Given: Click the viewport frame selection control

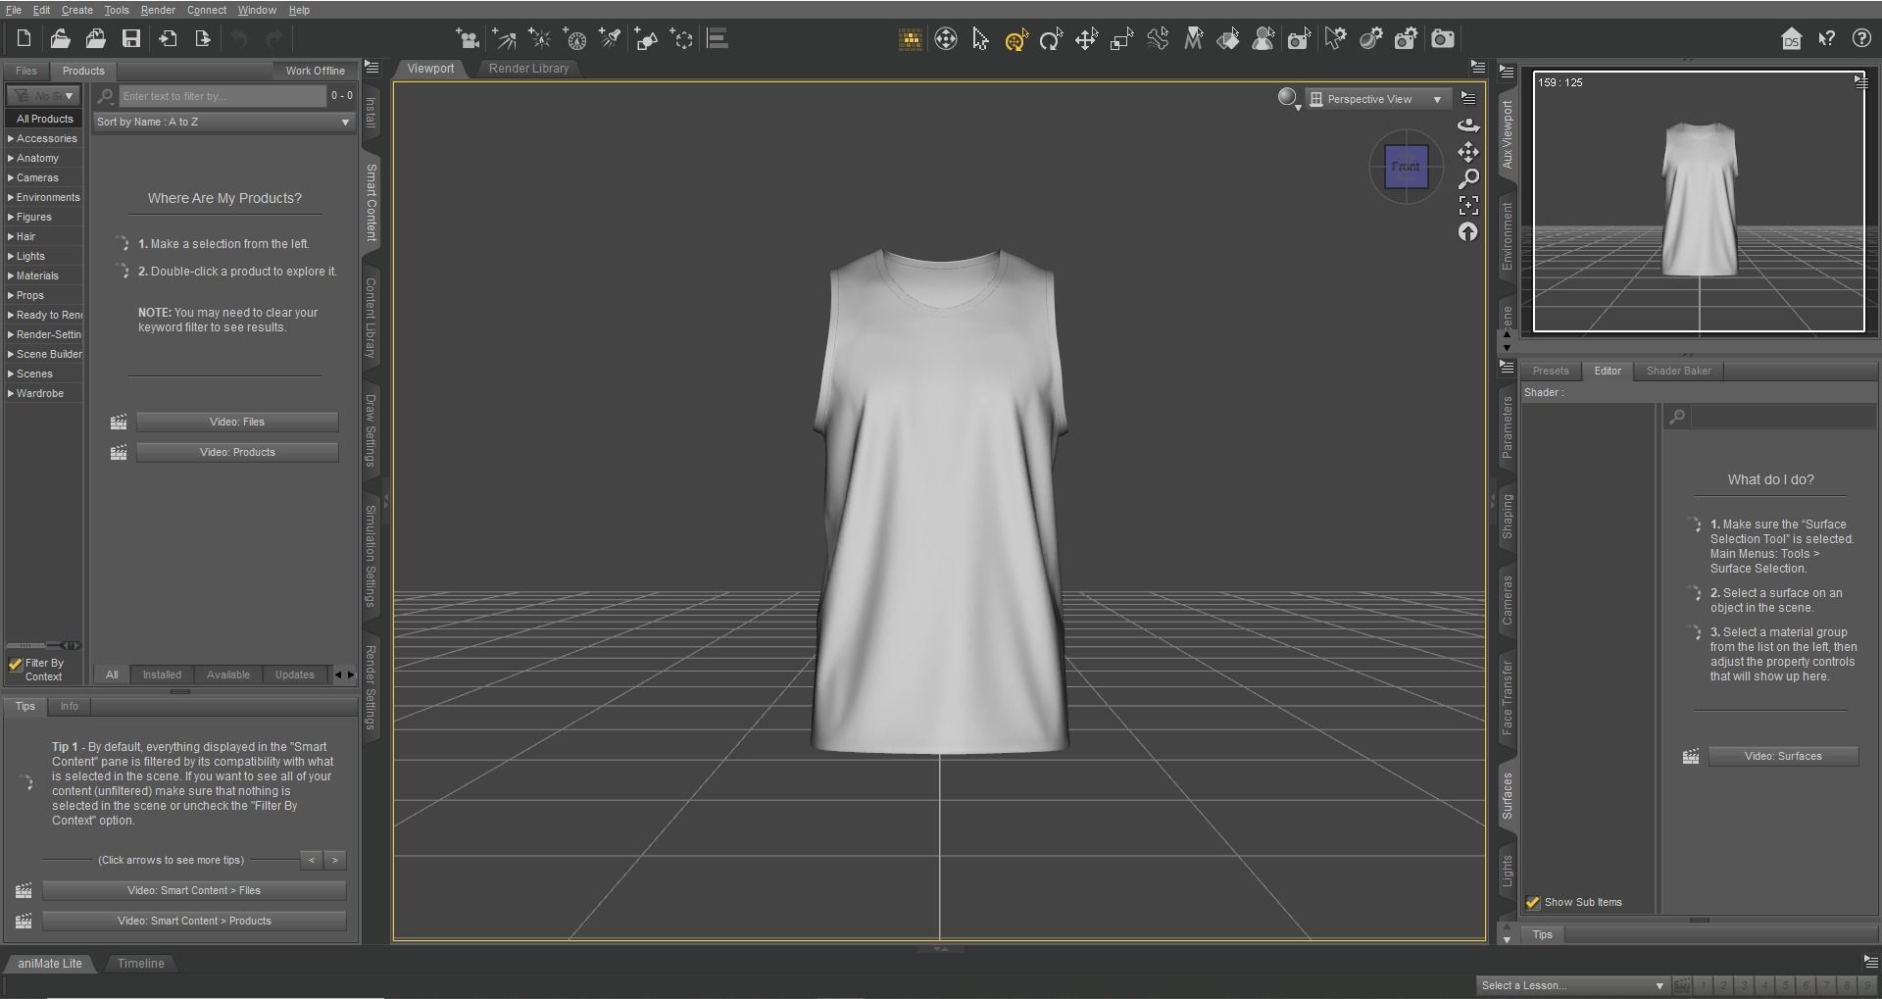Looking at the screenshot, I should (1468, 205).
